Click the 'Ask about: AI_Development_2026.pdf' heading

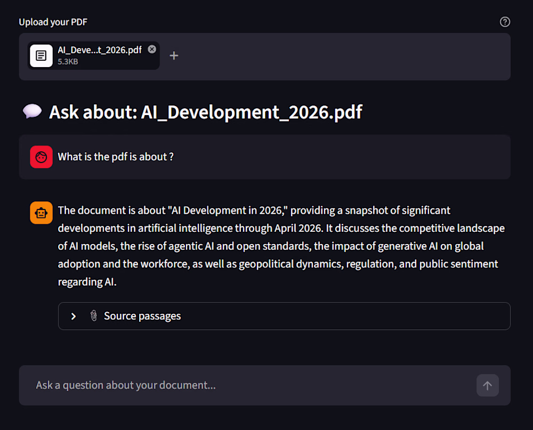(x=206, y=112)
